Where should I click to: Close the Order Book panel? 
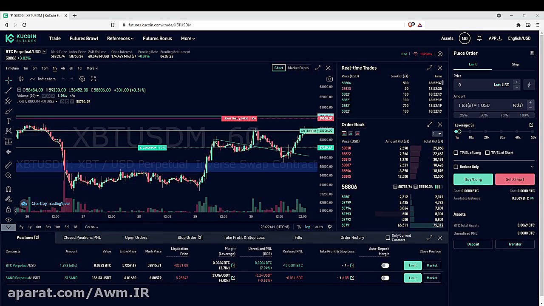tap(440, 125)
